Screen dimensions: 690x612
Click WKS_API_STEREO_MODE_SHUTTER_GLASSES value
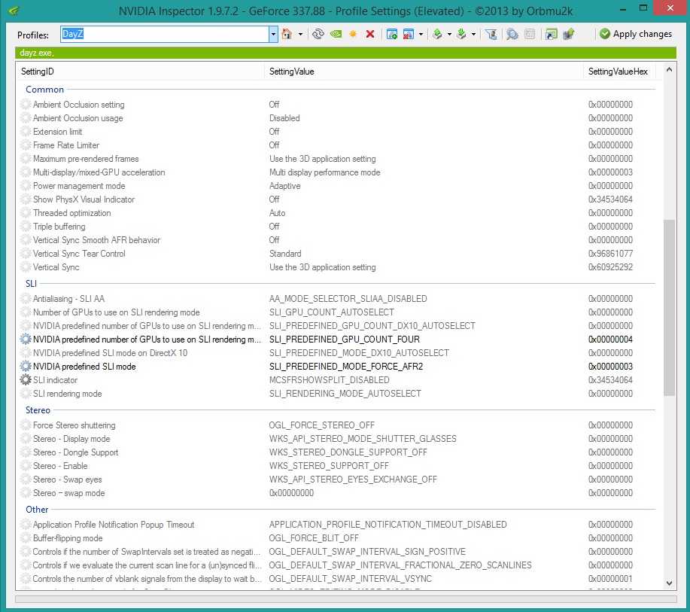363,439
